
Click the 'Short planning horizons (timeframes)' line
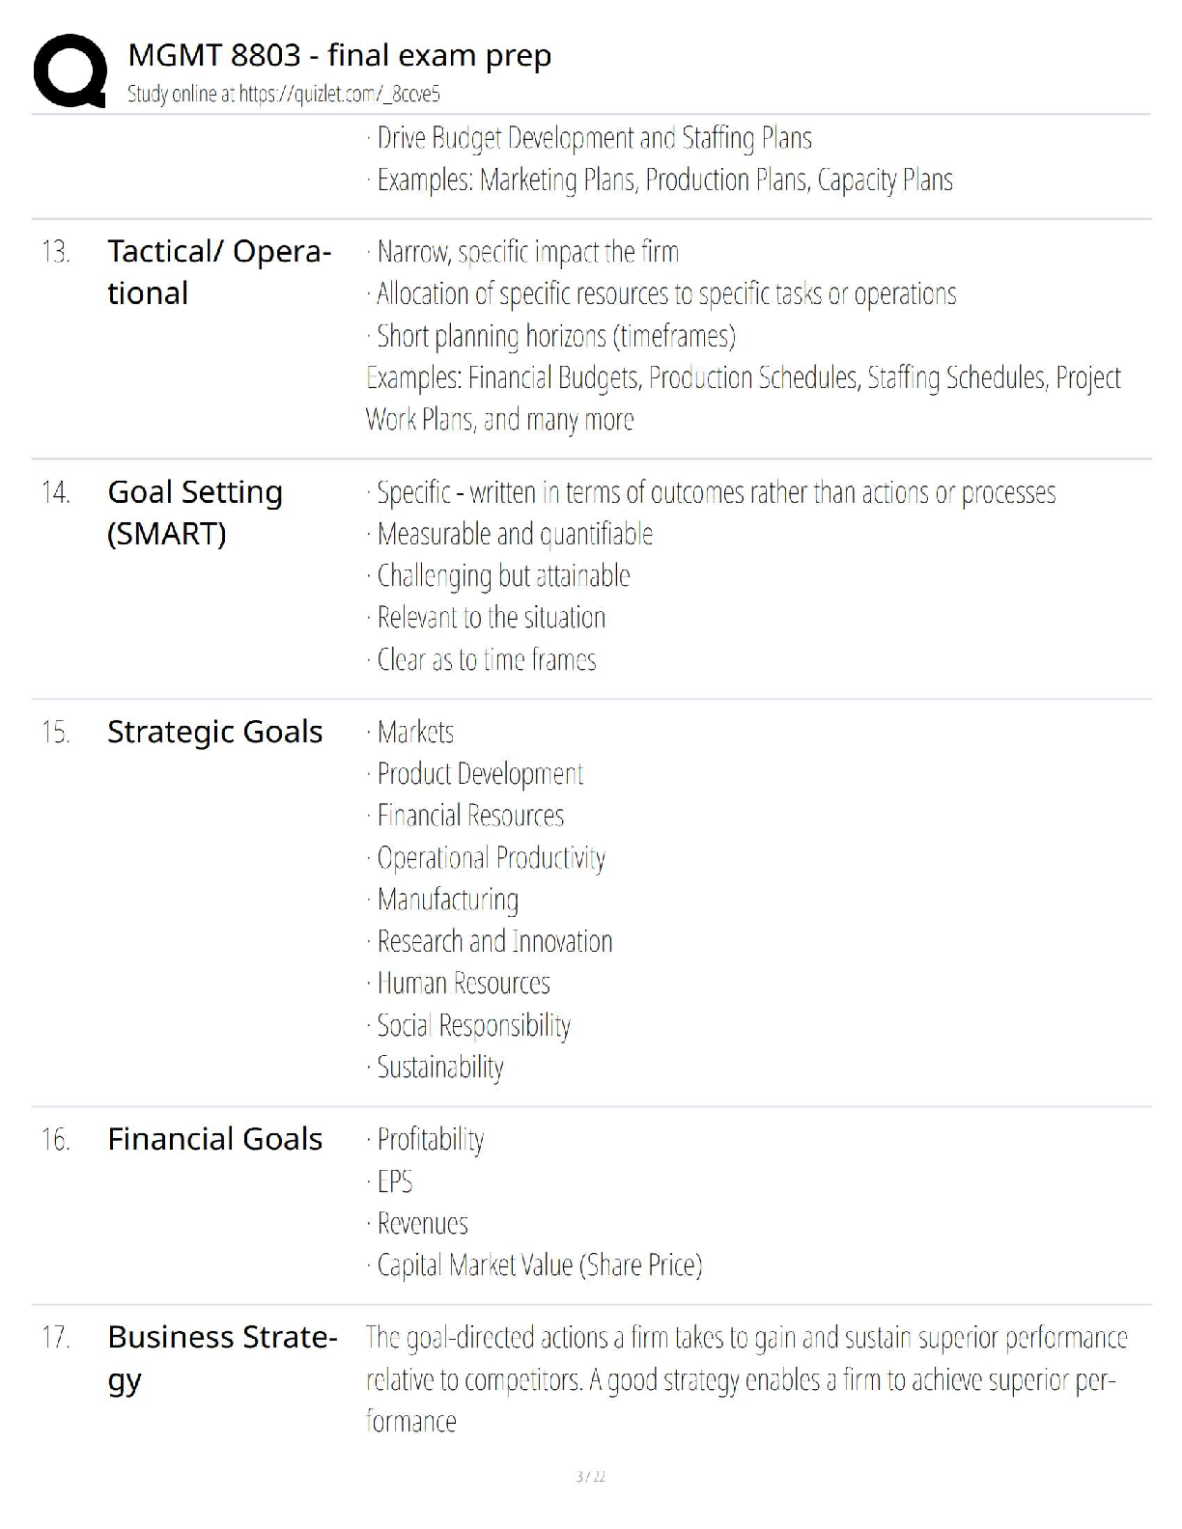click(x=551, y=336)
